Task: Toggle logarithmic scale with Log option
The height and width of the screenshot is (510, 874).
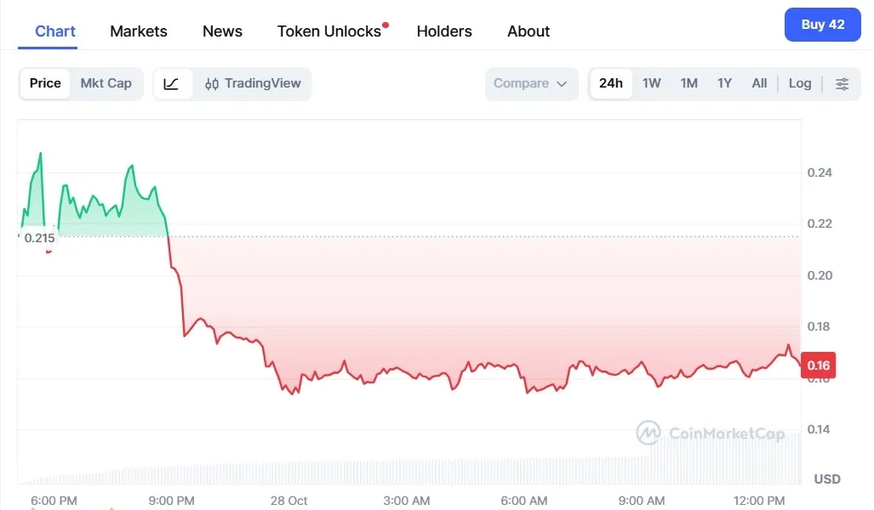Action: pyautogui.click(x=798, y=83)
